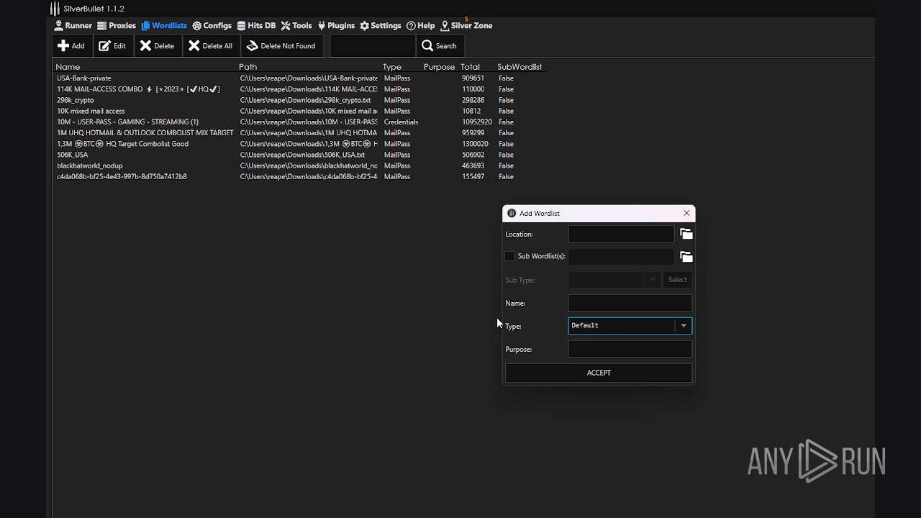Click total value 10952920
Image resolution: width=921 pixels, height=518 pixels.
(x=477, y=122)
